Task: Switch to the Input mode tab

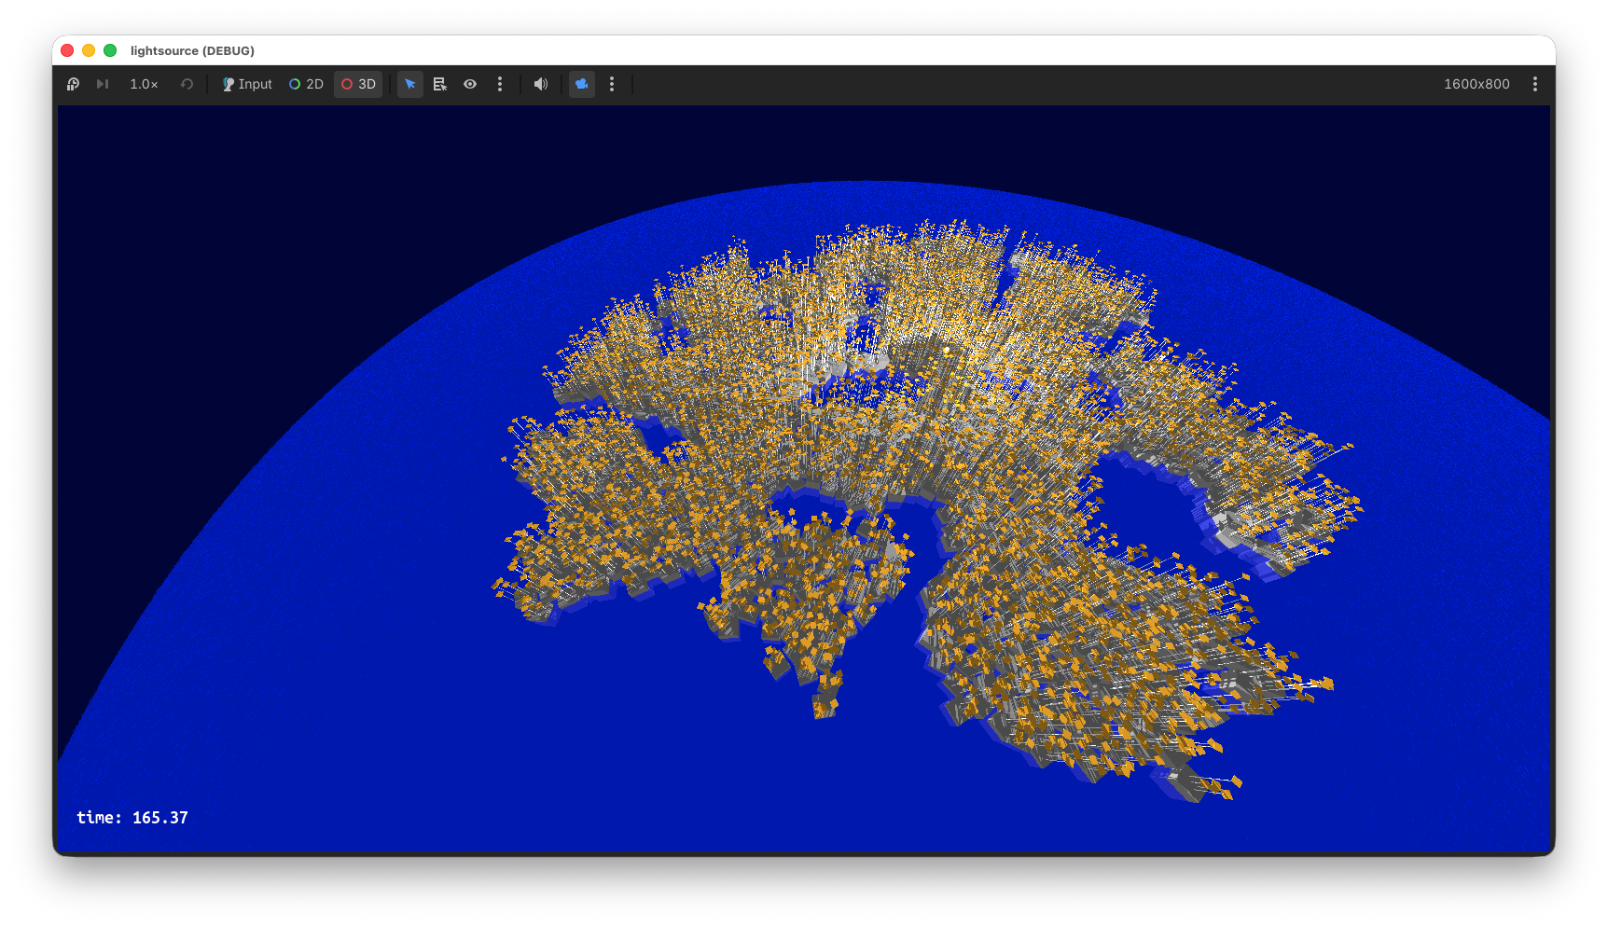Action: (247, 84)
